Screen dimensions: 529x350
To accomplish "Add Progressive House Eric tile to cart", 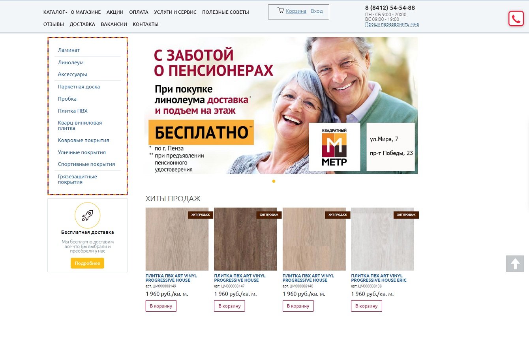I will point(366,306).
